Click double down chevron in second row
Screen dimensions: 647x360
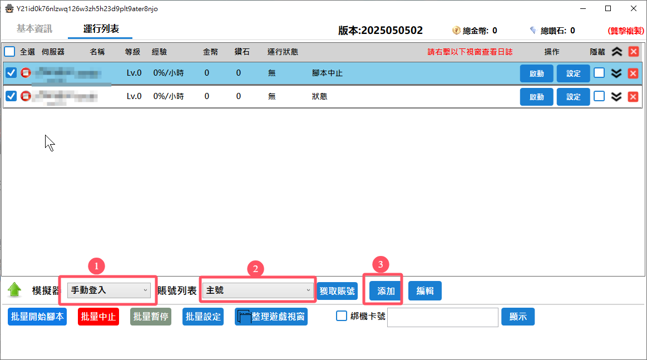616,96
